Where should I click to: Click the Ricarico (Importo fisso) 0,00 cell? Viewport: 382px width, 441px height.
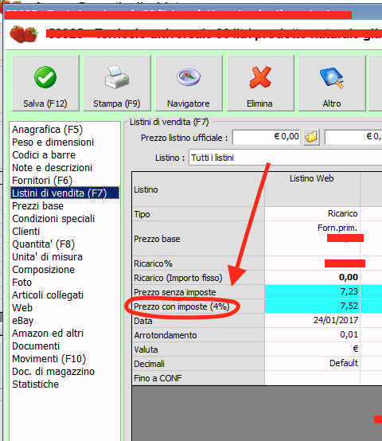point(312,277)
